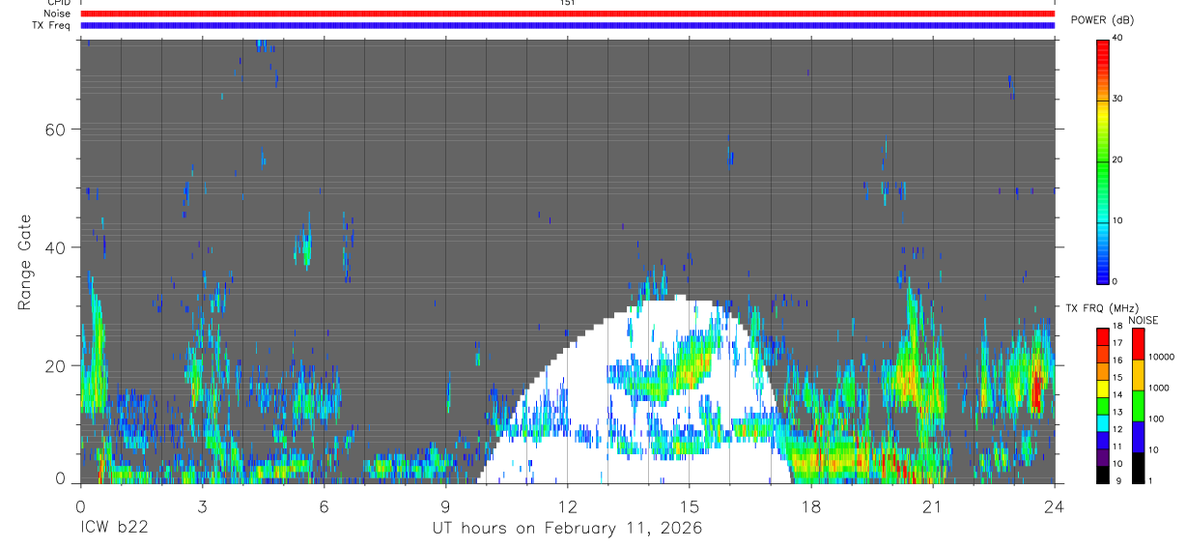The width and height of the screenshot is (1186, 548).
Task: Click the power scale tick '30'
Action: [x=1118, y=100]
